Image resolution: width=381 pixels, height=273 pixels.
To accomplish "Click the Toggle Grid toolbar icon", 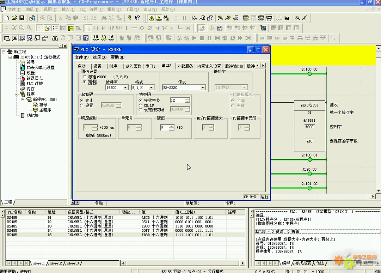I will coord(40,28).
